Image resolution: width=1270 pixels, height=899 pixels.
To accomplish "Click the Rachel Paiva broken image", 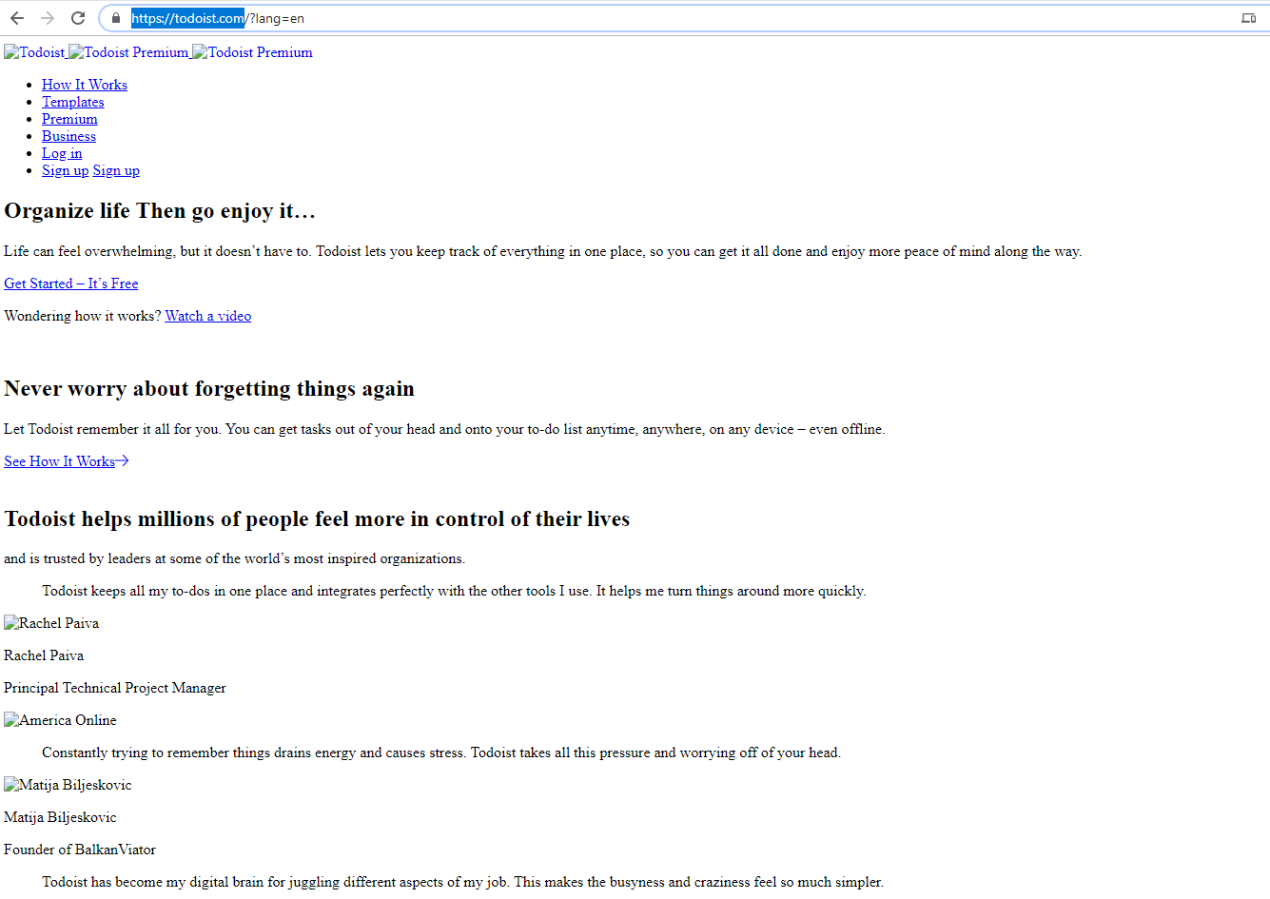I will (51, 623).
